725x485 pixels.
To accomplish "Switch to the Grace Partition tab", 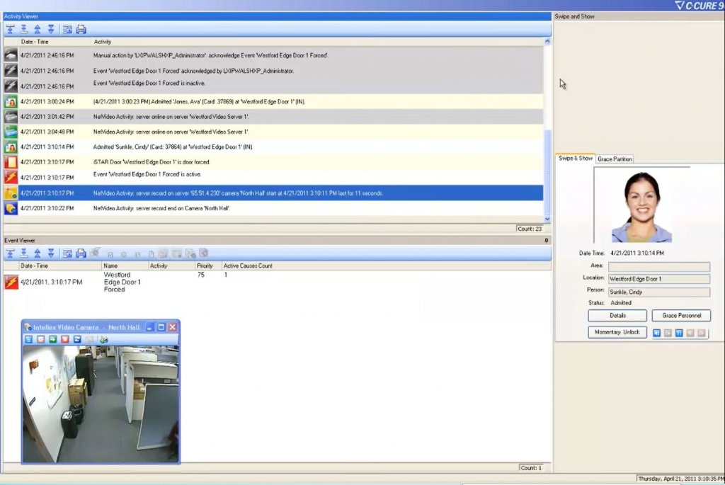I will pyautogui.click(x=615, y=159).
